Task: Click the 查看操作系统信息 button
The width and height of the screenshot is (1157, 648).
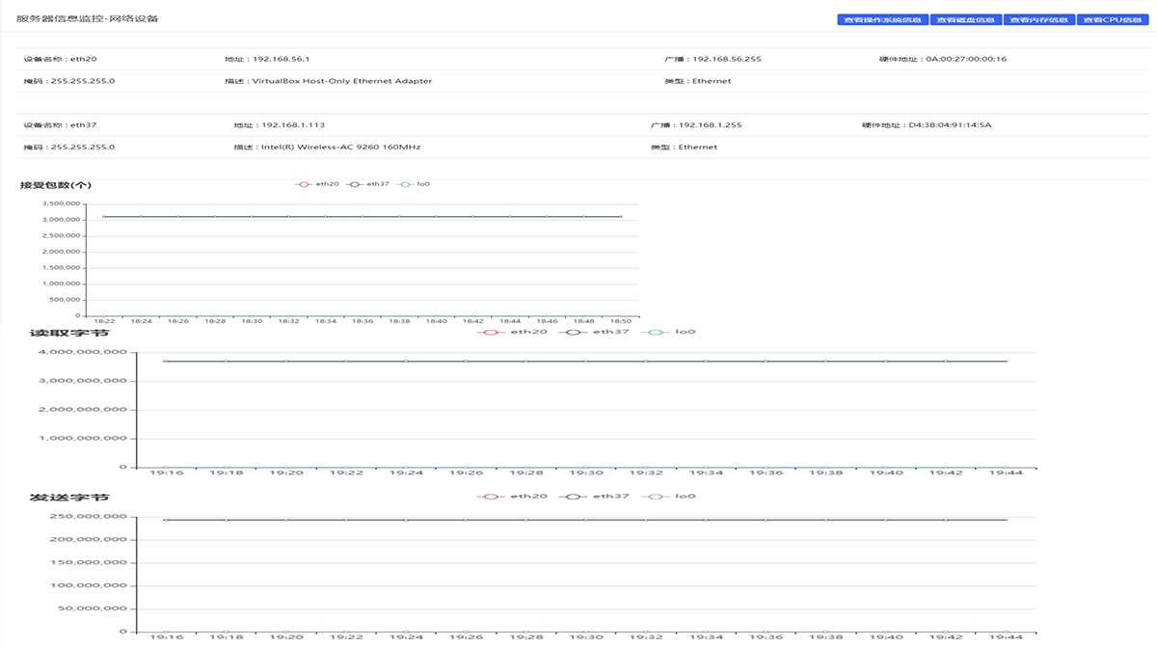Action: [x=882, y=19]
